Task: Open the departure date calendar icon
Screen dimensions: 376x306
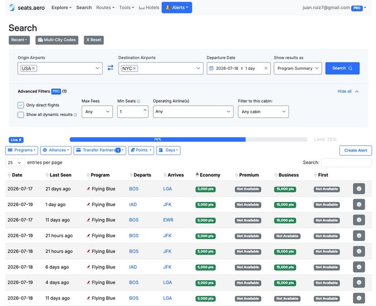Action: point(211,68)
